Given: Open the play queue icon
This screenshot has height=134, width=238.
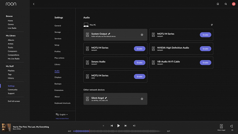Looking at the screenshot, I should [134, 126].
